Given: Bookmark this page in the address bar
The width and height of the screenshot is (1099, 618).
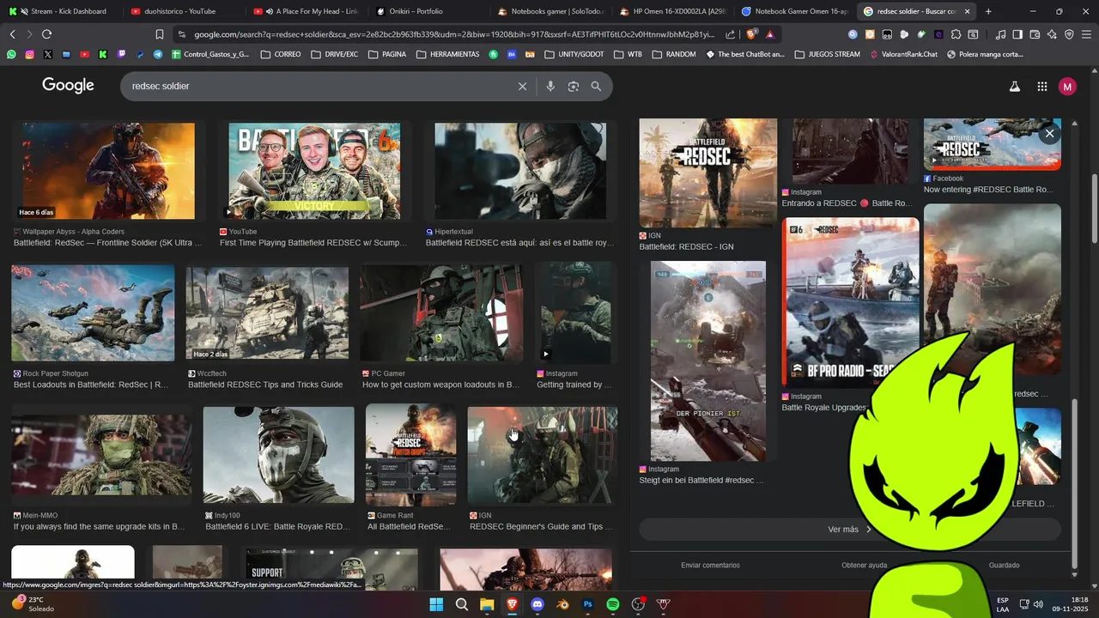Looking at the screenshot, I should (160, 34).
